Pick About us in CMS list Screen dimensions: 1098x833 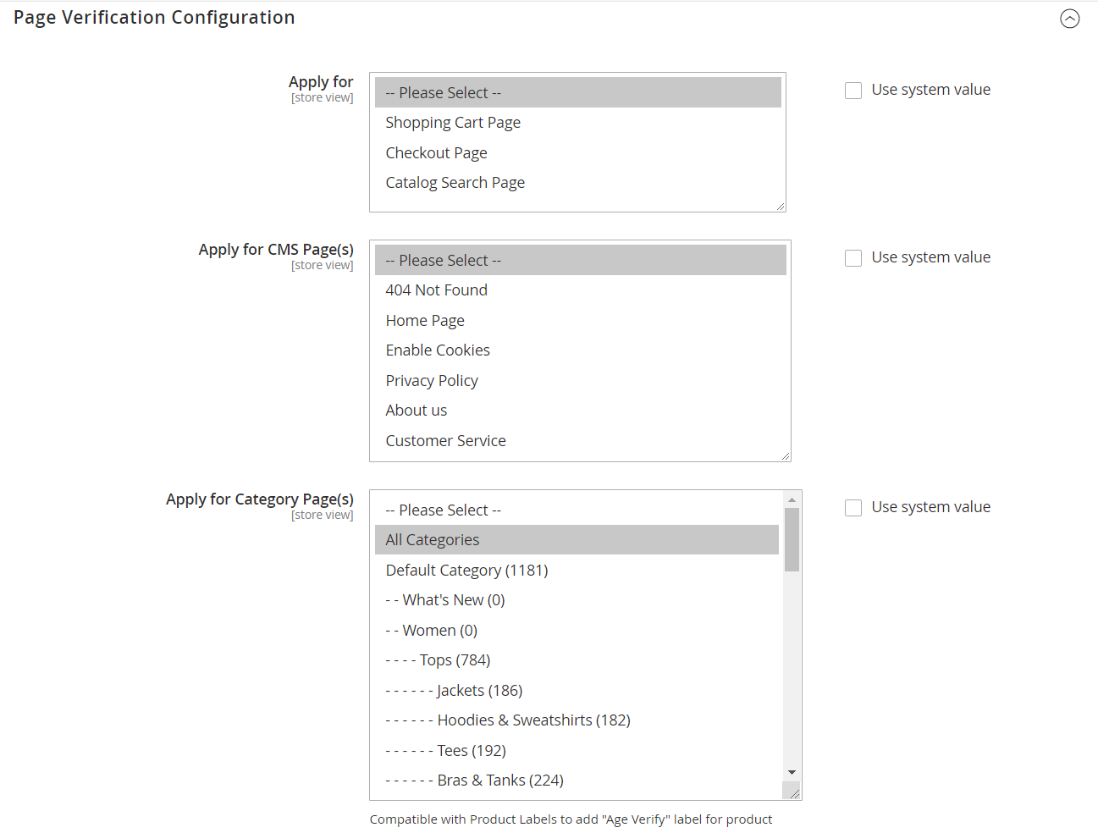click(x=416, y=411)
